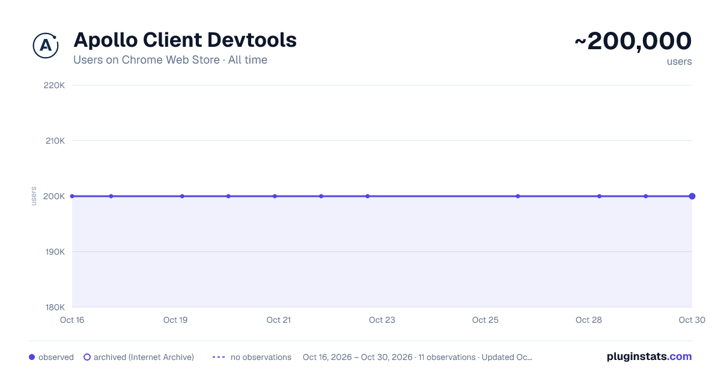Image resolution: width=721 pixels, height=378 pixels.
Task: Click the 200K y-axis label
Action: click(55, 196)
